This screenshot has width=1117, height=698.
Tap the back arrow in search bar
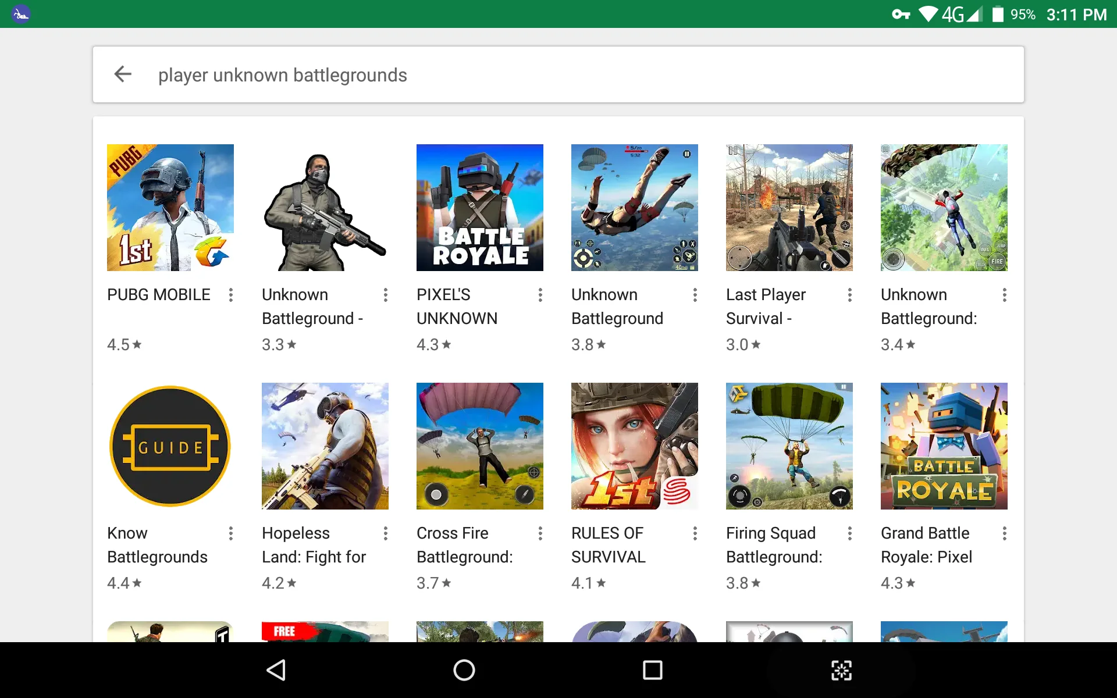click(123, 74)
